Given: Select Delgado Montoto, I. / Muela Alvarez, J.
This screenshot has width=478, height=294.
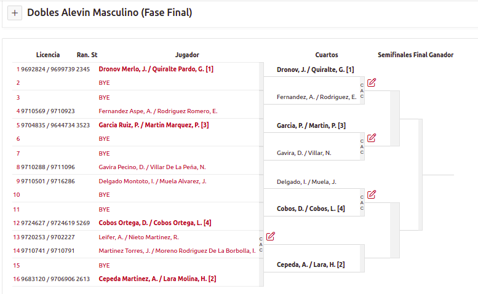Looking at the screenshot, I should [153, 181].
